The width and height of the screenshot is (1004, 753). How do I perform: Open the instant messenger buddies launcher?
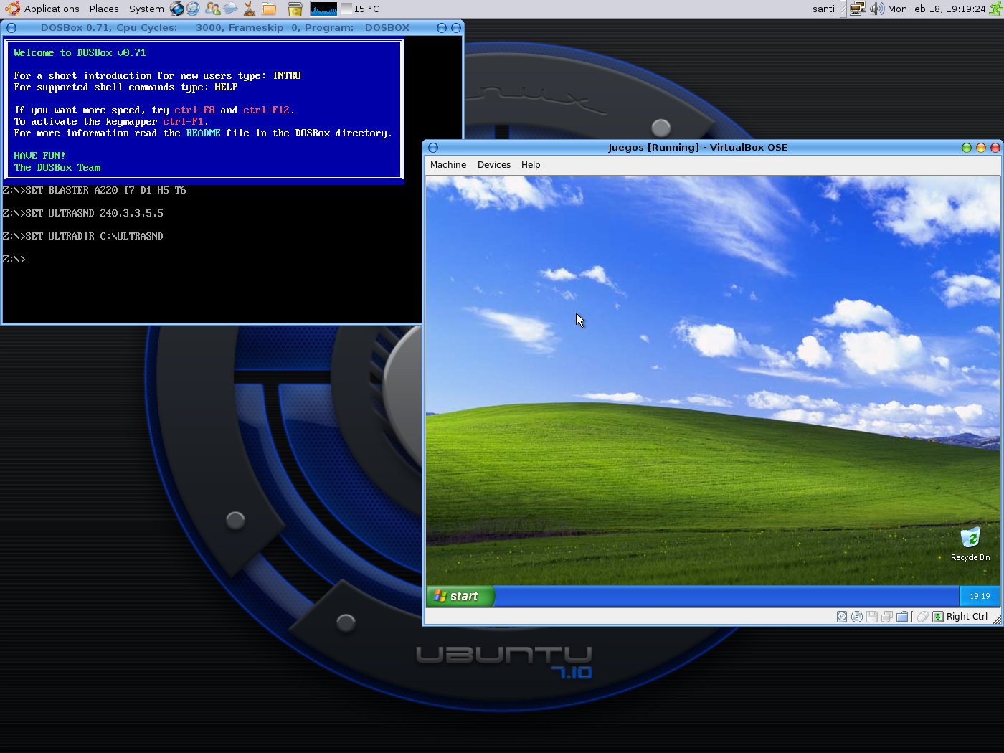click(212, 9)
